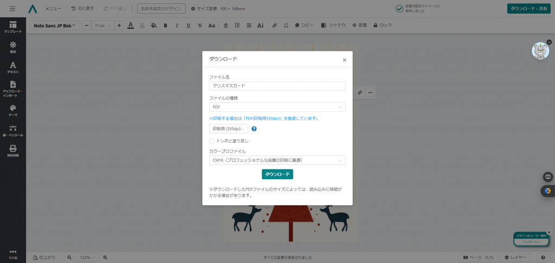Open the 122% zoom dropdown

tap(87, 258)
